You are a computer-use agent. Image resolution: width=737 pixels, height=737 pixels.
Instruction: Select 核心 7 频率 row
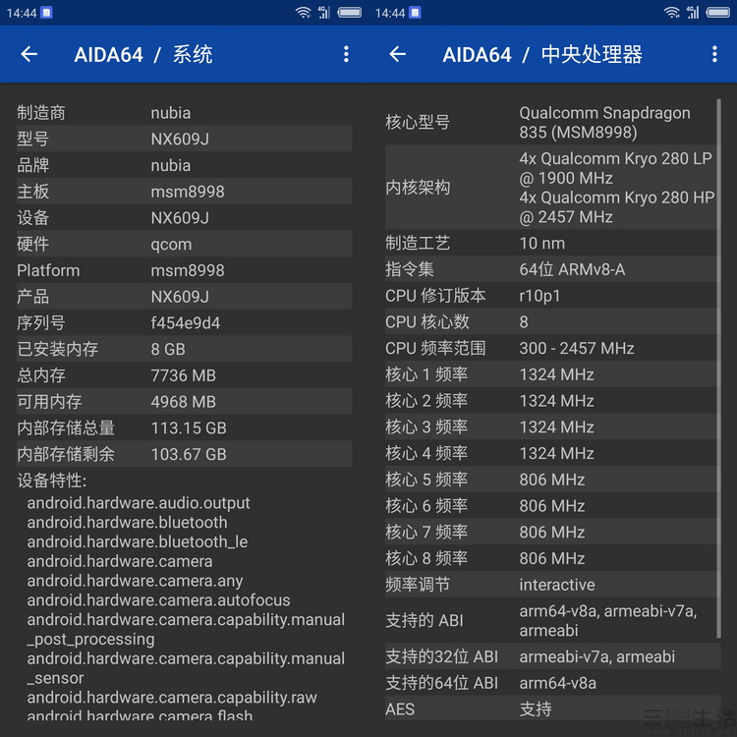pyautogui.click(x=552, y=533)
